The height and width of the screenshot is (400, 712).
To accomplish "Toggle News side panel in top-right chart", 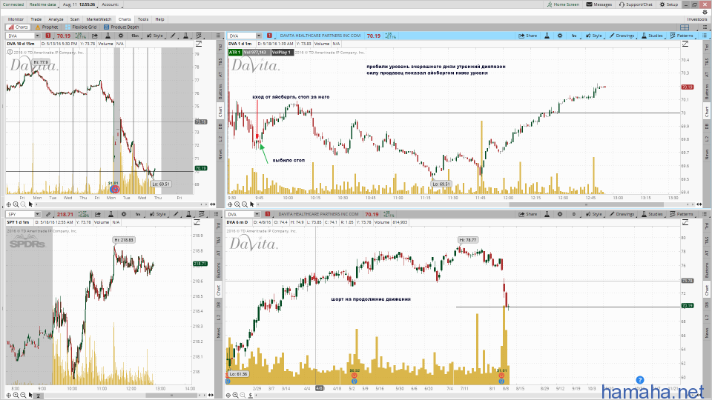I will [707, 155].
